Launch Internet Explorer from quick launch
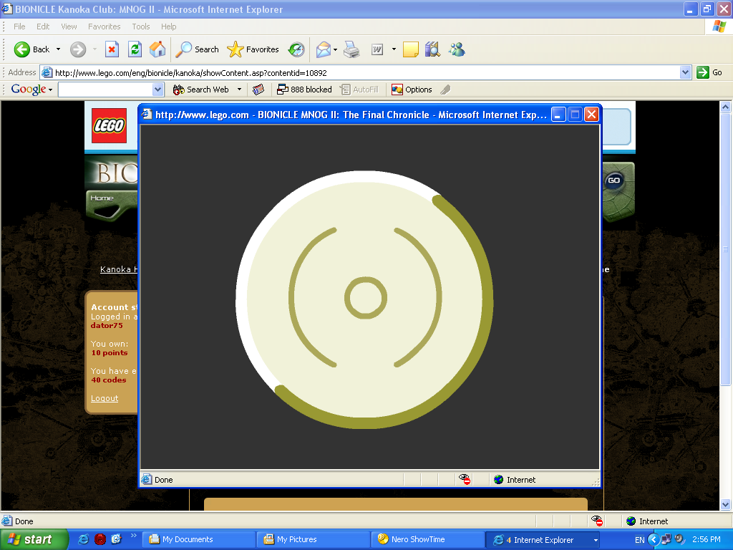The height and width of the screenshot is (550, 733). point(84,539)
